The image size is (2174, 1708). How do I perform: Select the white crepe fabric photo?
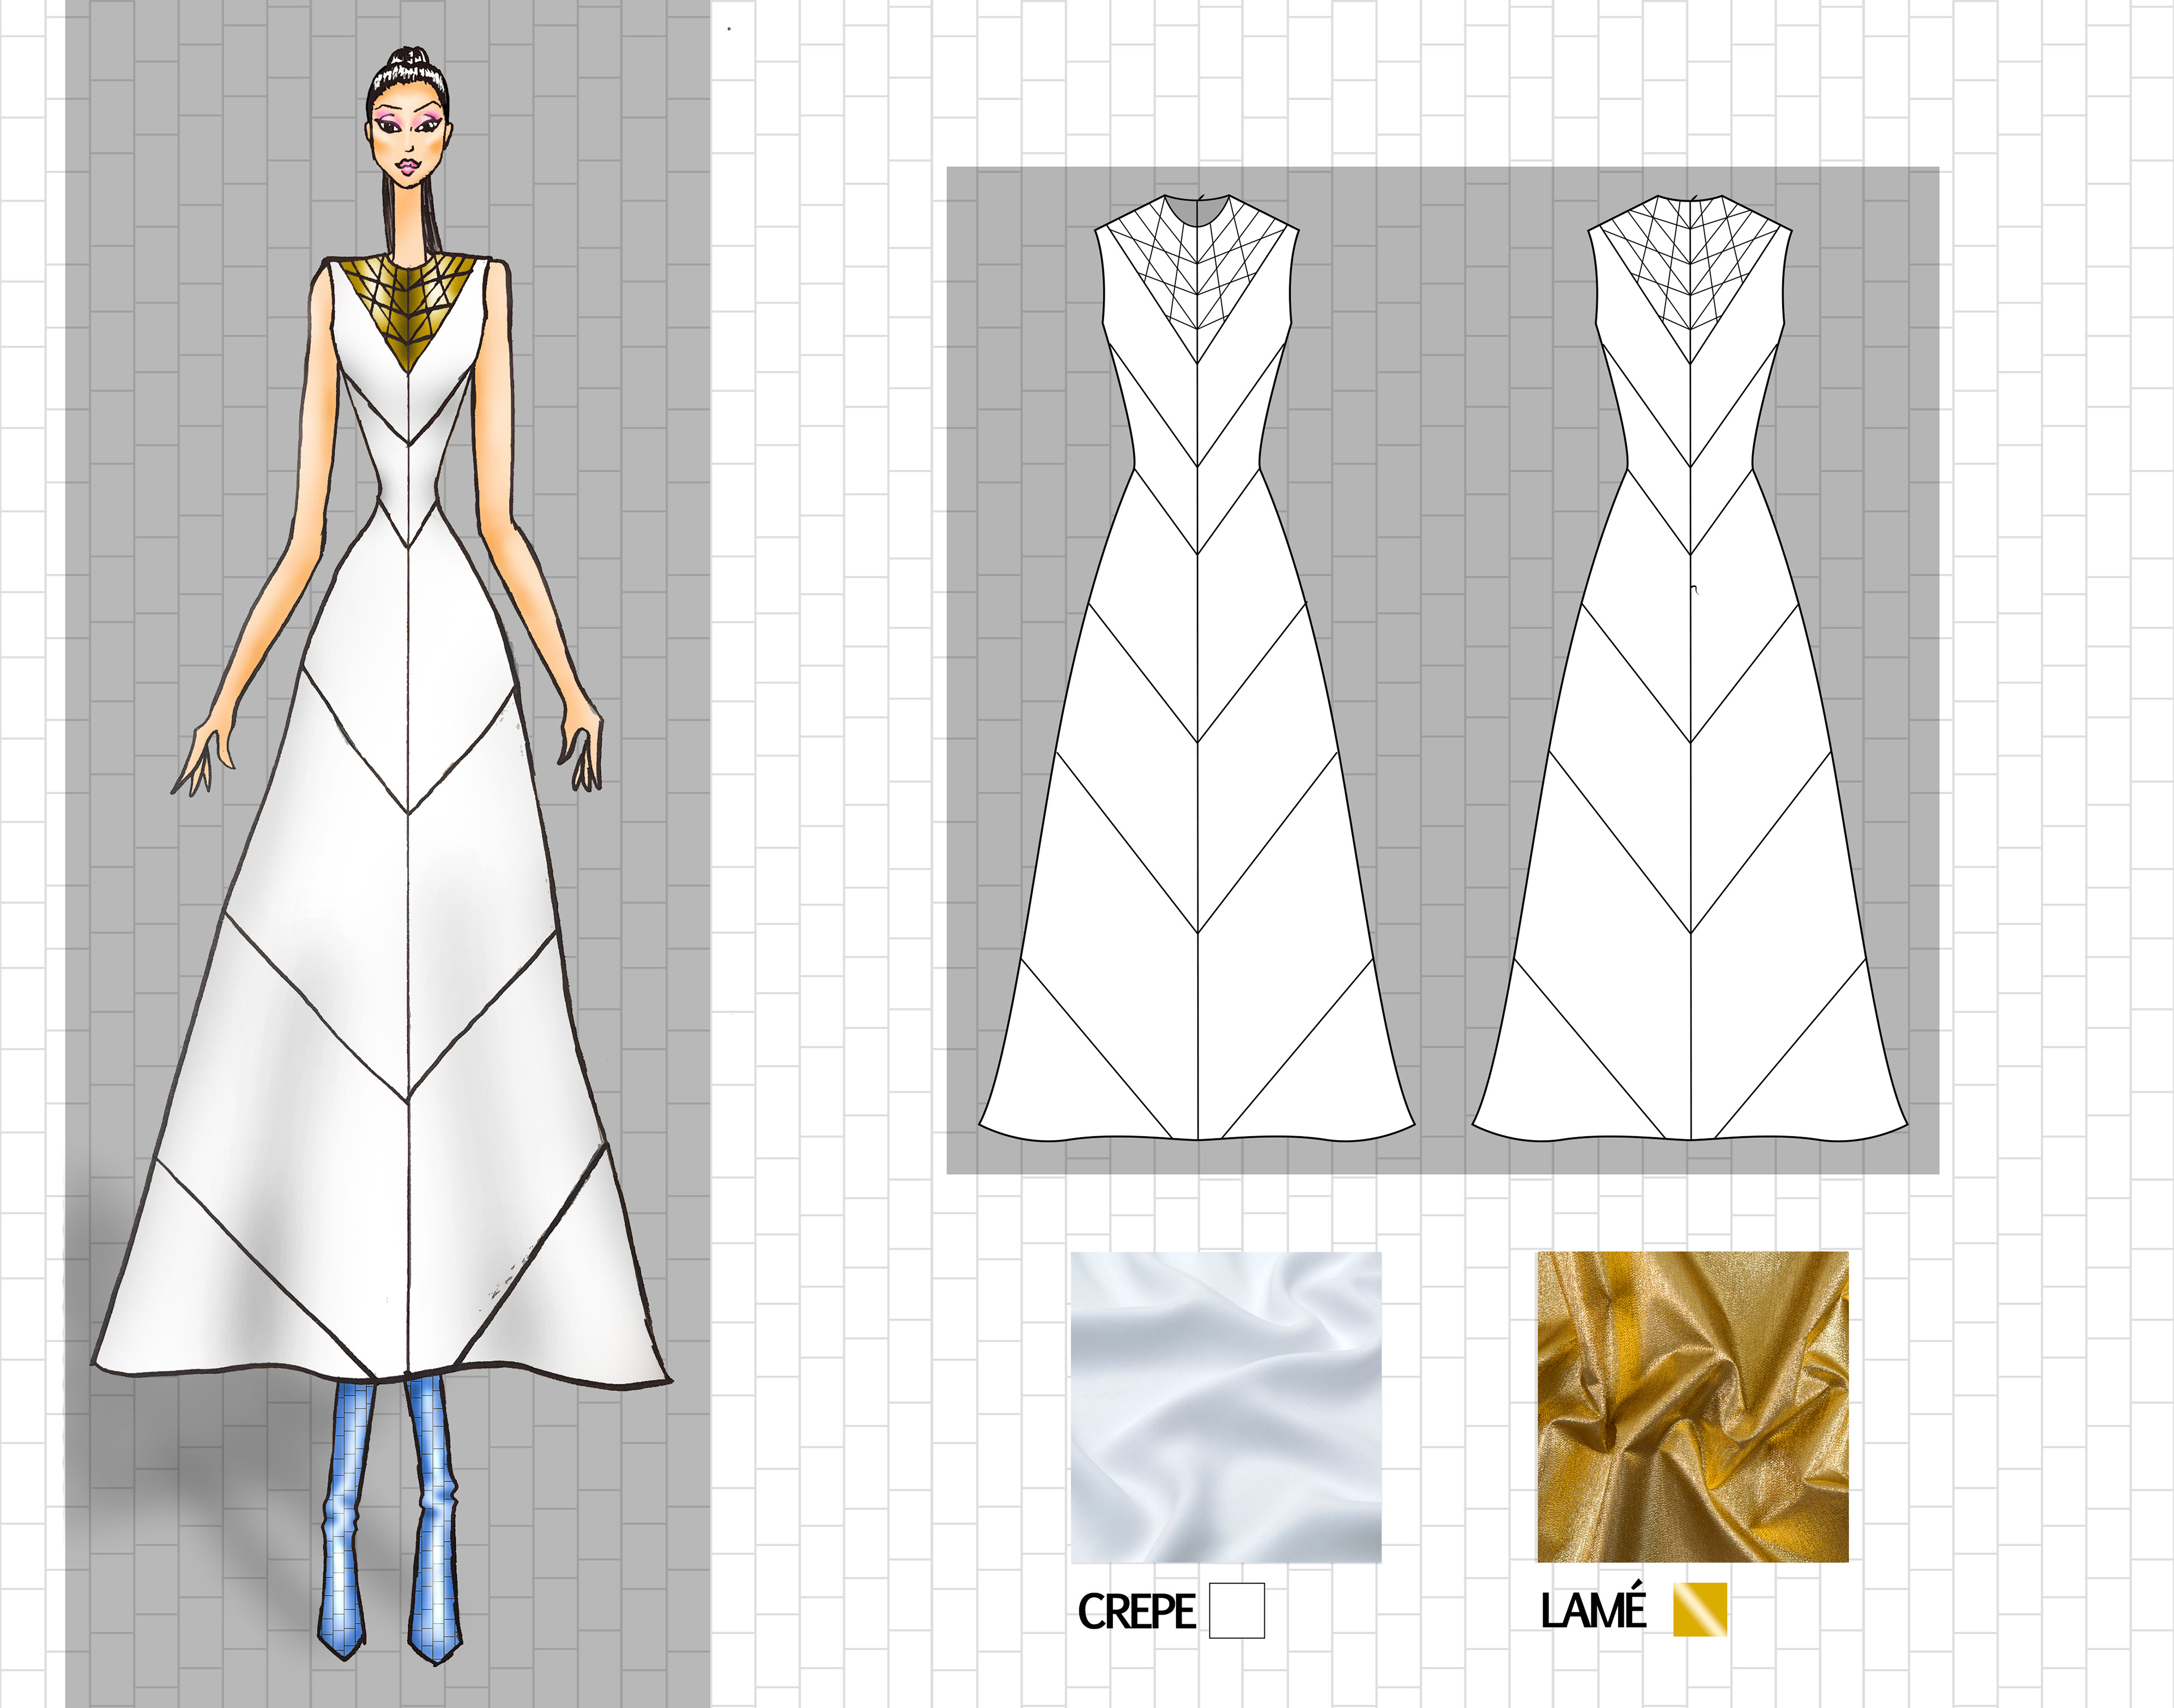[x=1226, y=1407]
